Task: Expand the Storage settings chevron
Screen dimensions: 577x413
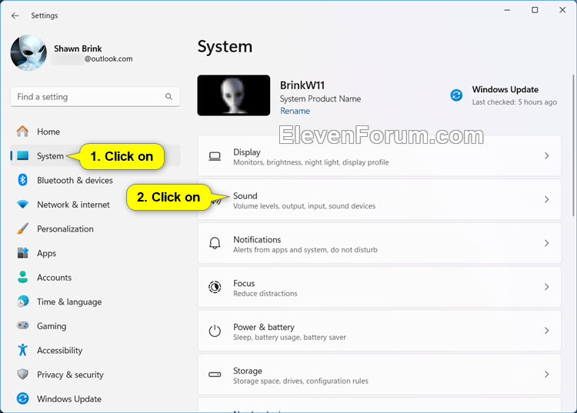Action: tap(546, 375)
